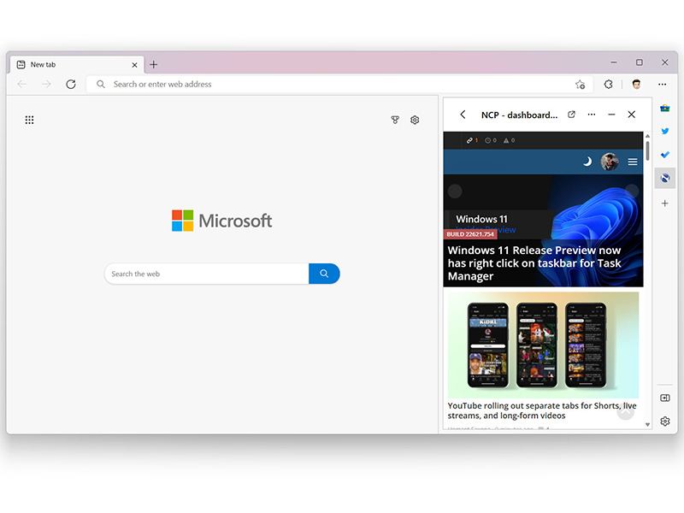Screen dimensions: 684x513
Task: Open the Twitter sidebar icon
Action: pos(665,131)
